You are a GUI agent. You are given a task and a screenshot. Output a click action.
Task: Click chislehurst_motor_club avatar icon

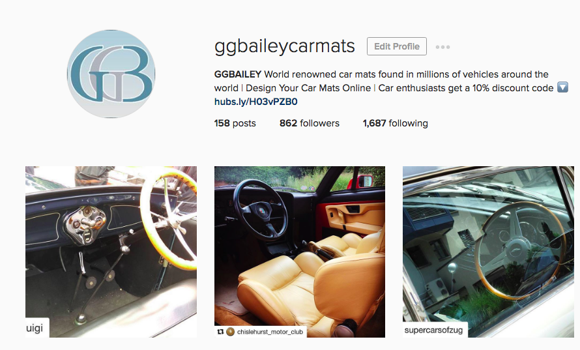[x=231, y=332]
